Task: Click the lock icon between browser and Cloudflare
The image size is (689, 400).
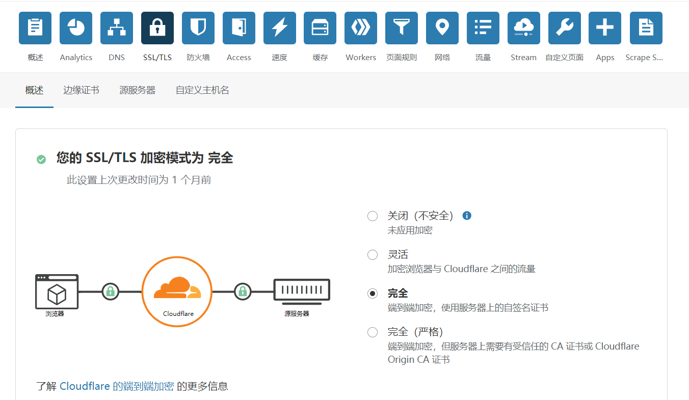Action: (110, 292)
